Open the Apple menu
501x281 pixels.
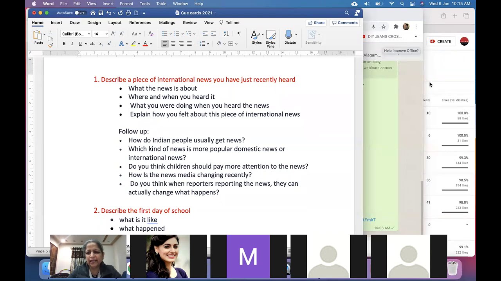click(x=34, y=4)
